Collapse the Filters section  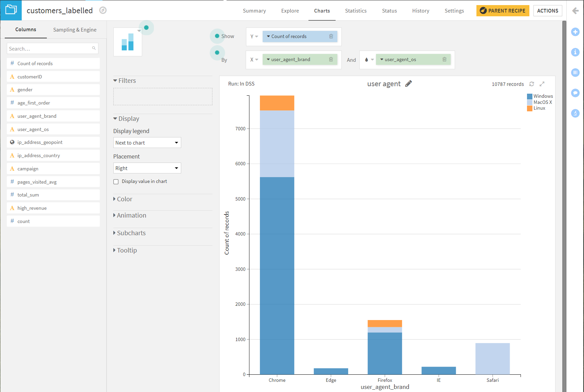[125, 80]
